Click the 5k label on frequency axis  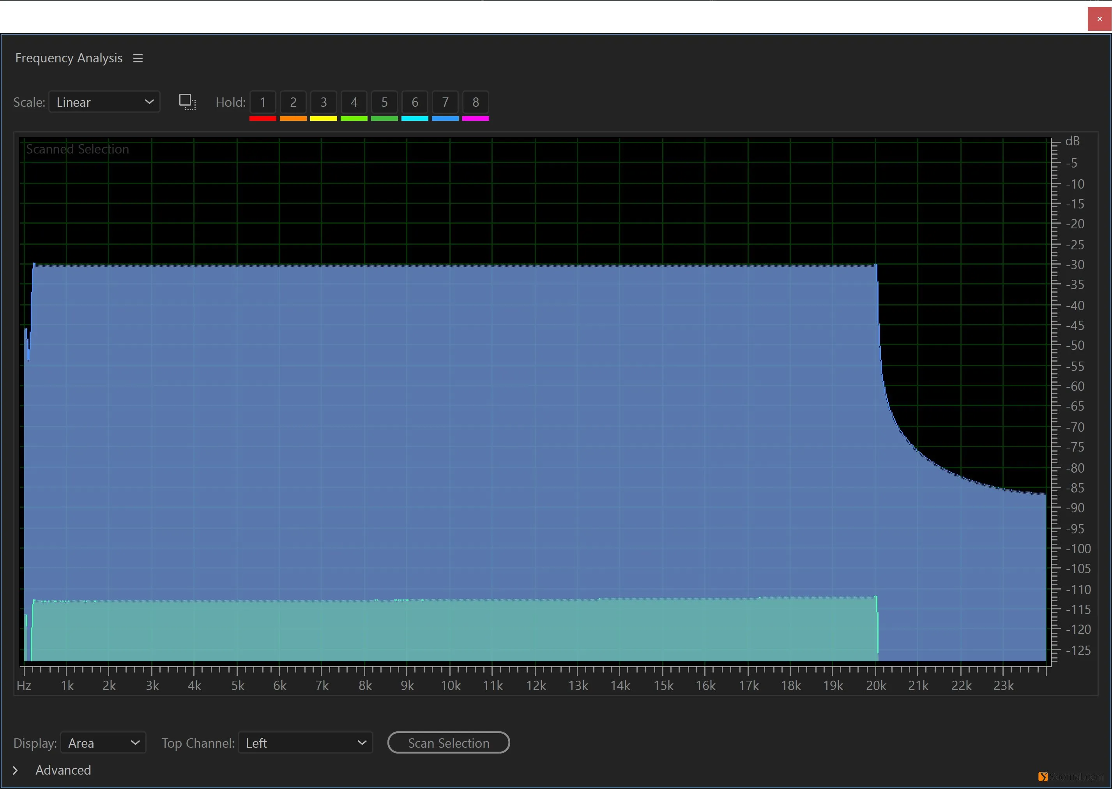coord(238,685)
